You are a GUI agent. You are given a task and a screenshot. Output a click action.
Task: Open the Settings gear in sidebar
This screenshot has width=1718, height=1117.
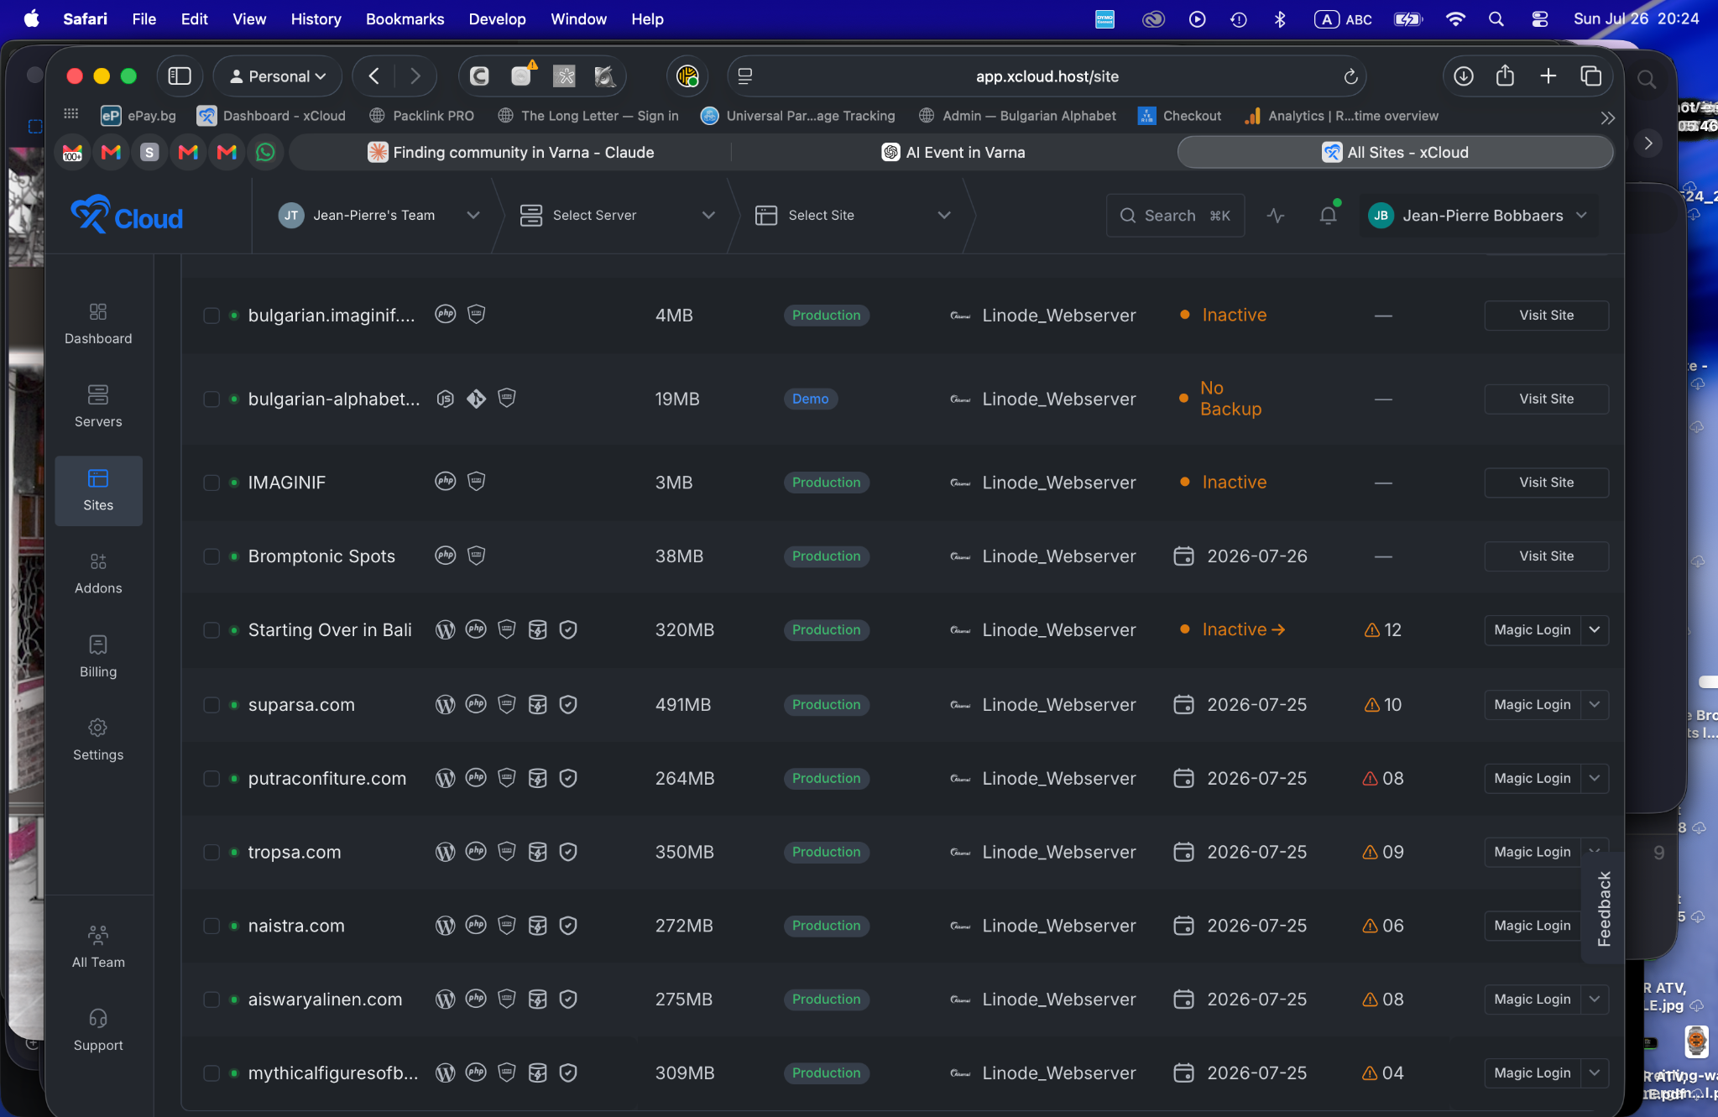pyautogui.click(x=98, y=740)
